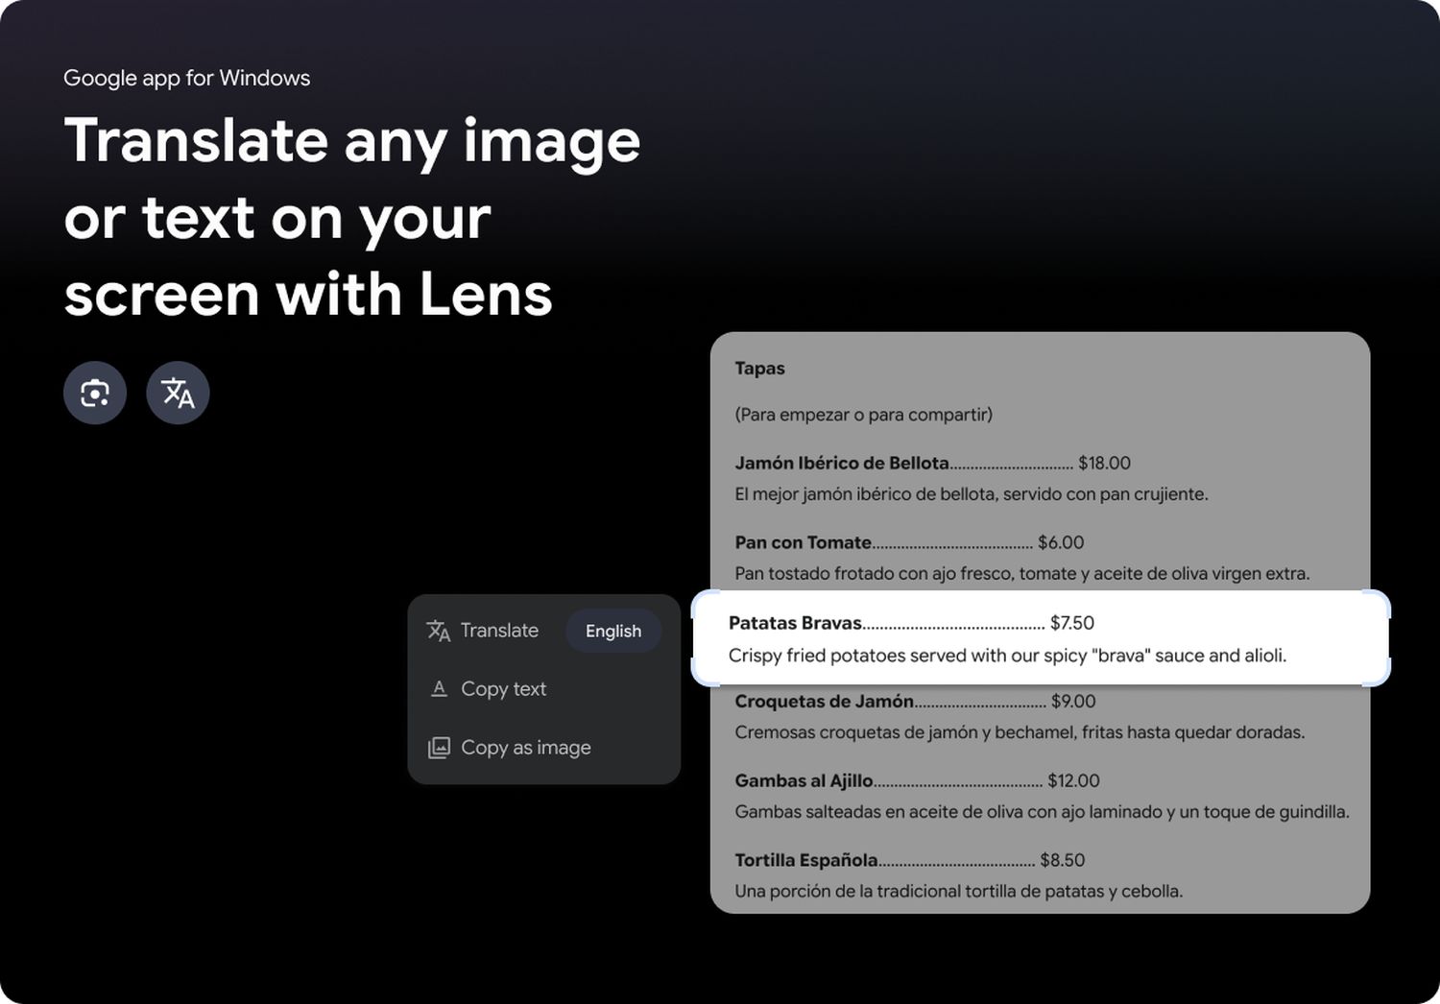Click the translated crispy fried potatoes description
The image size is (1440, 1004).
[1006, 656]
